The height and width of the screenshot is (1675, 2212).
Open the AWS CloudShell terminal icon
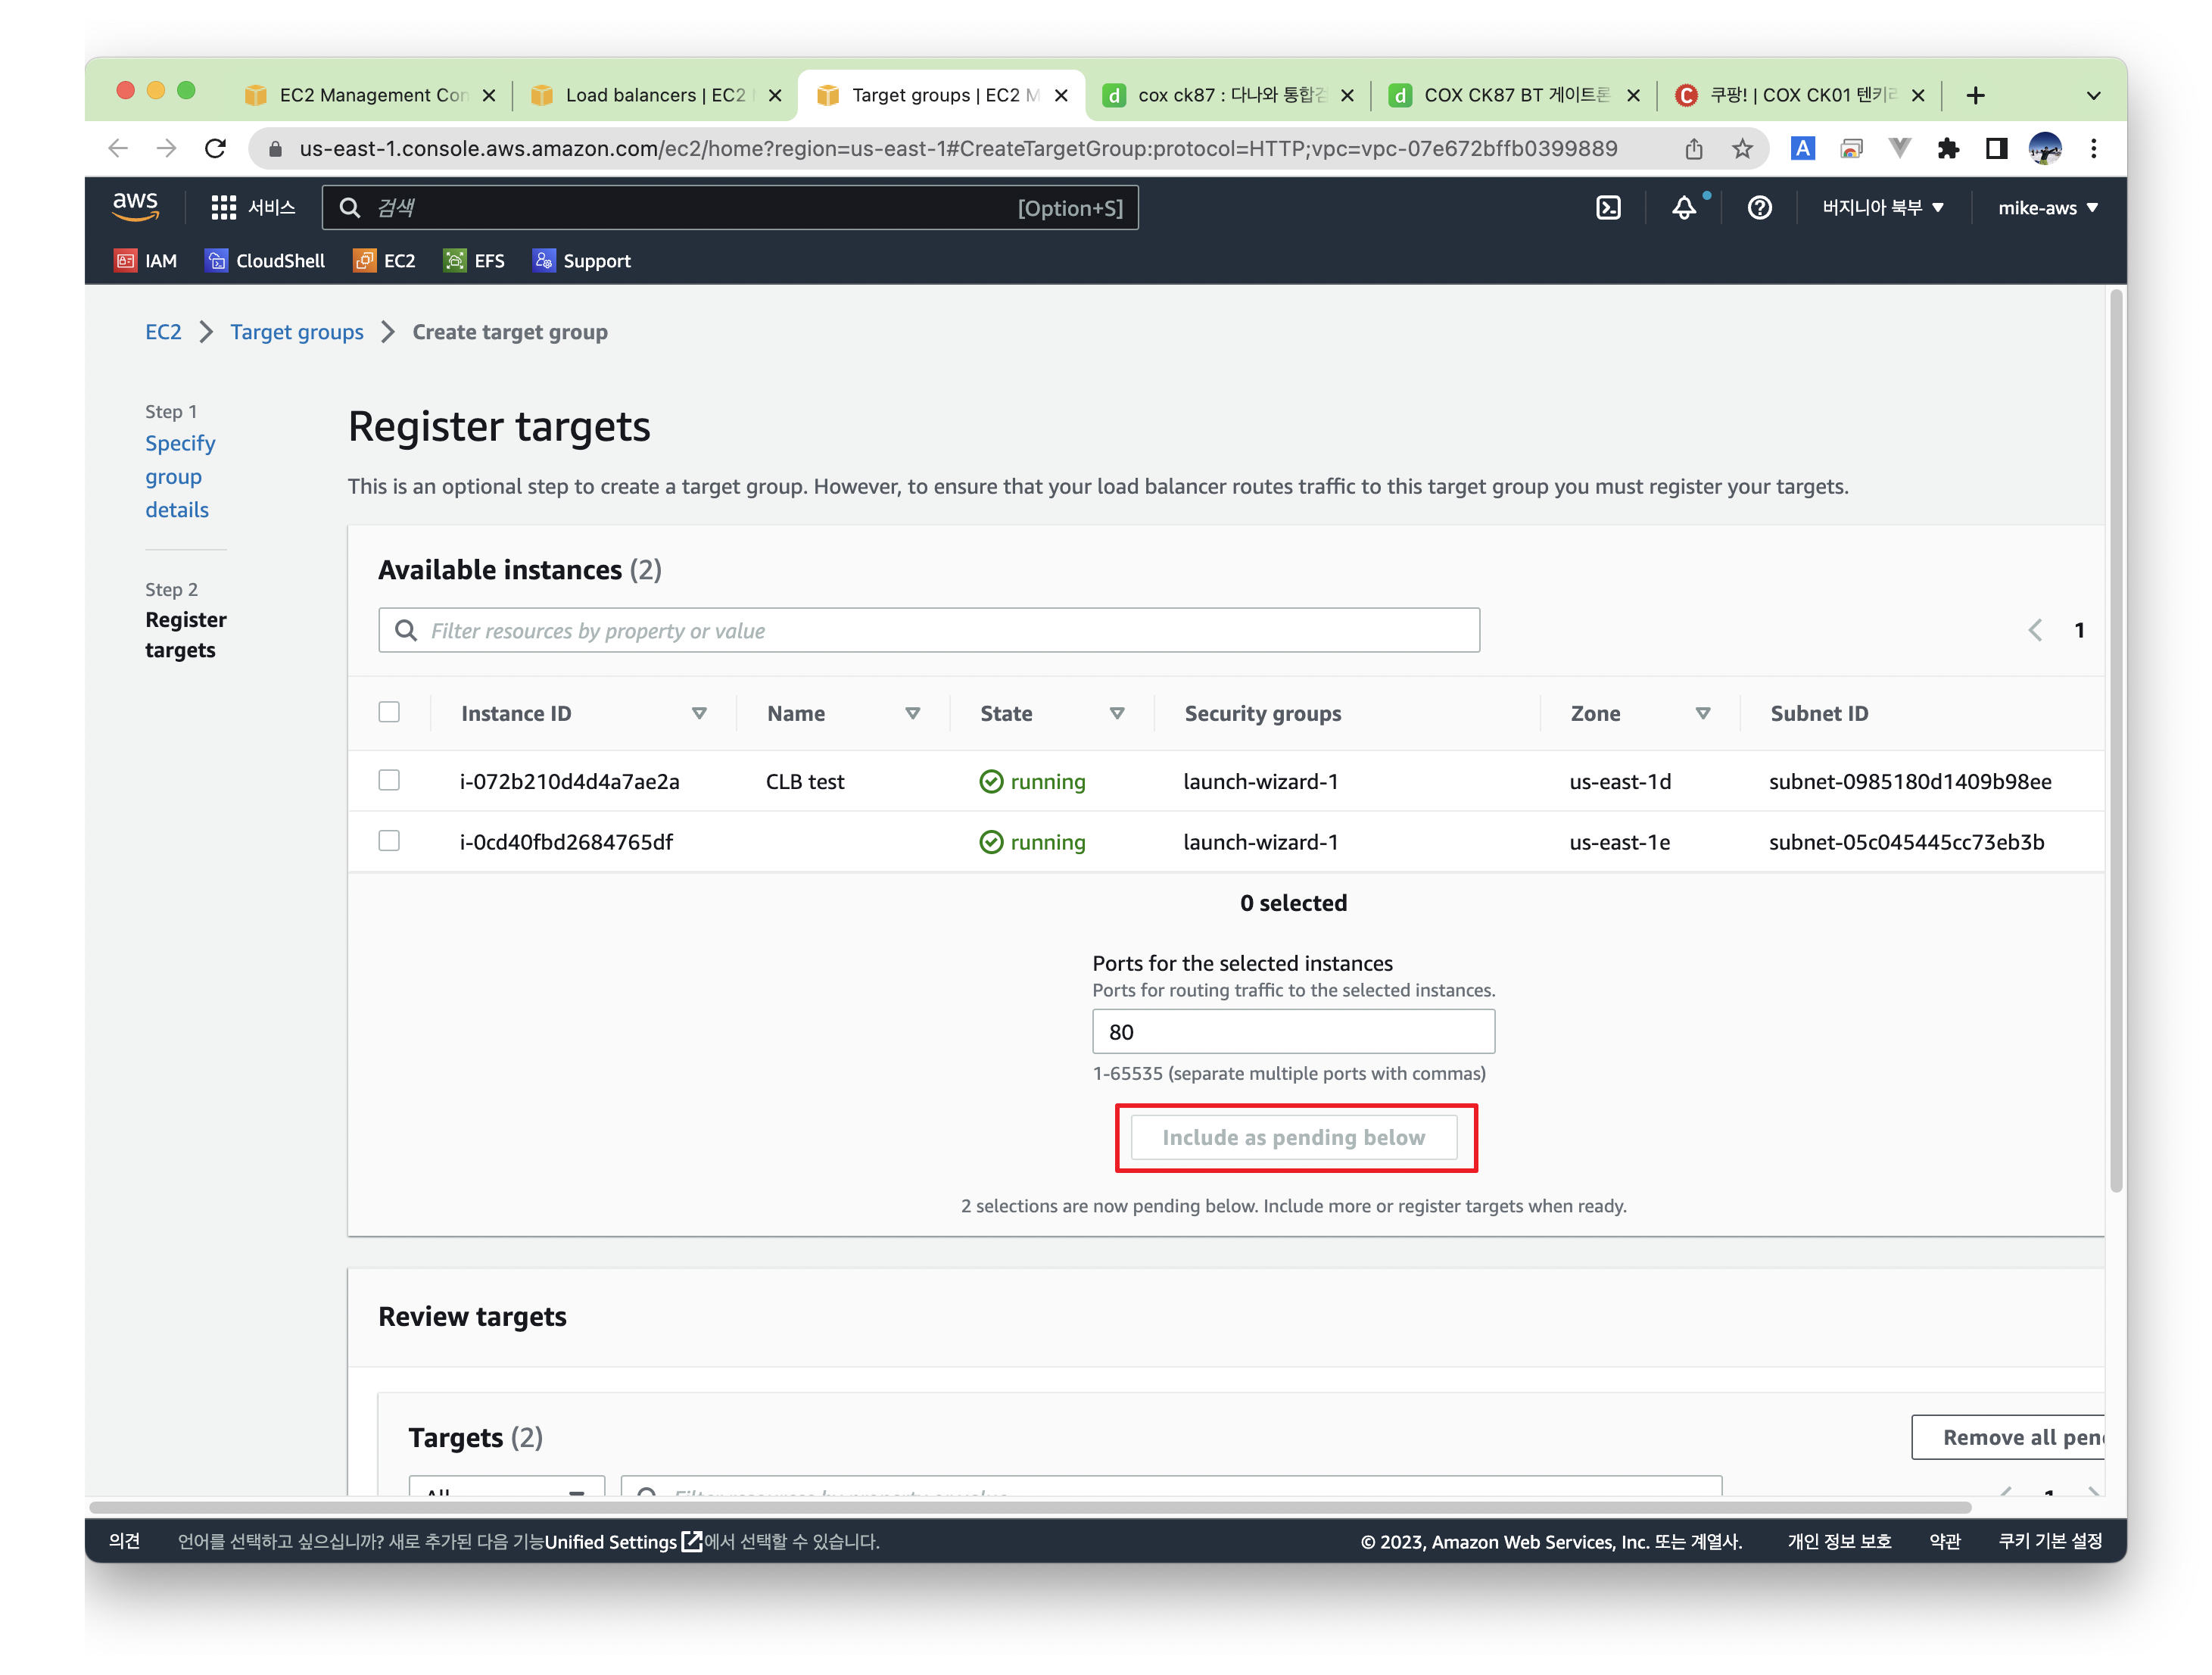click(1607, 207)
